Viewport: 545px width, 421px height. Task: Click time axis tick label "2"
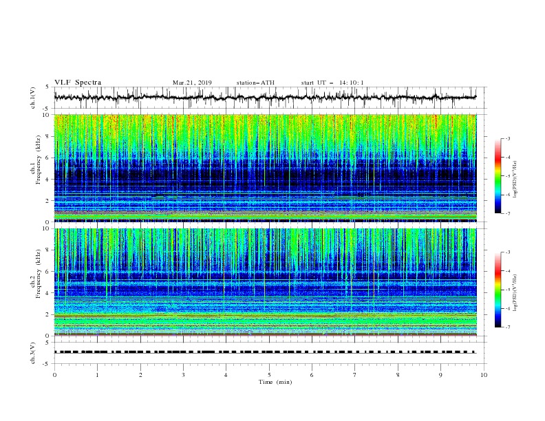[x=140, y=375]
